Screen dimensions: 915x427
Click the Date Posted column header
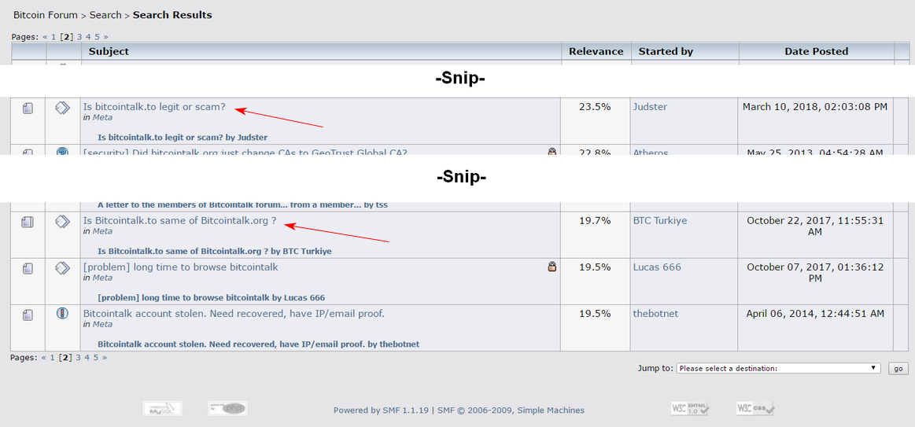tap(817, 51)
